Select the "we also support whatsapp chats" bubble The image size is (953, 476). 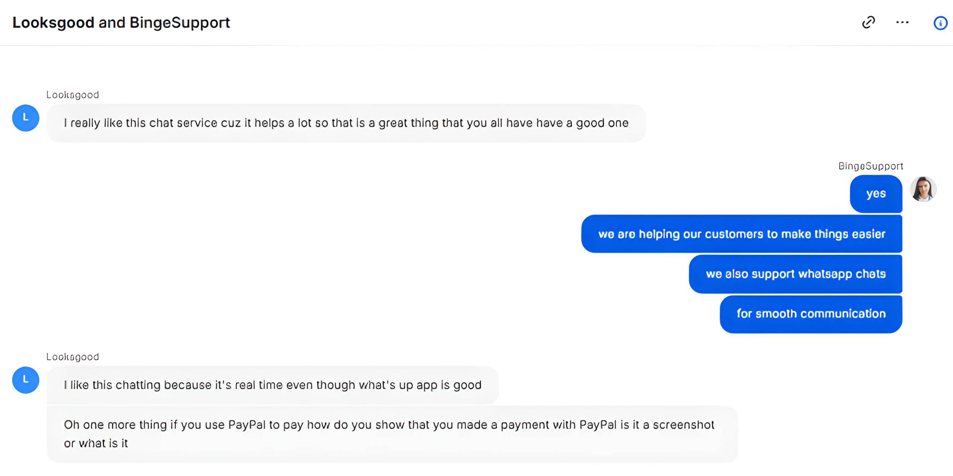pyautogui.click(x=796, y=274)
